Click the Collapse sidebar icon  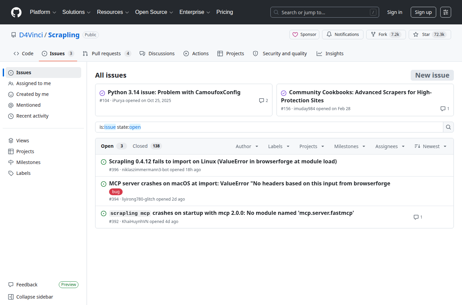coord(11,297)
